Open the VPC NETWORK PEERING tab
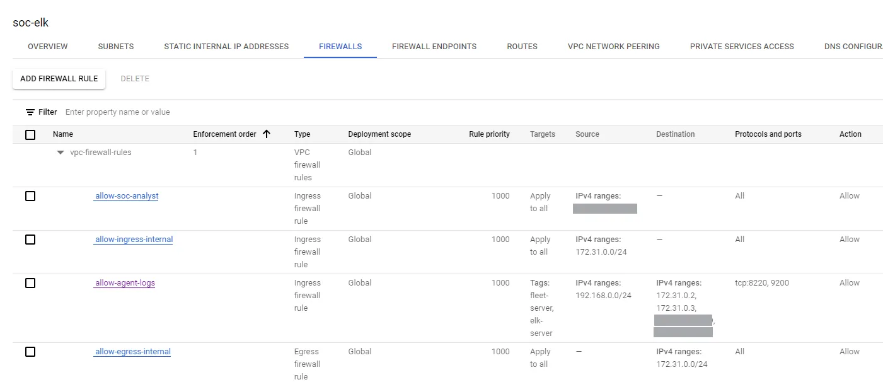883x382 pixels. 613,46
